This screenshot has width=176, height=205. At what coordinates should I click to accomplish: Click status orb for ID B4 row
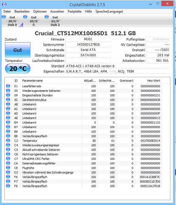pyautogui.click(x=8, y=122)
